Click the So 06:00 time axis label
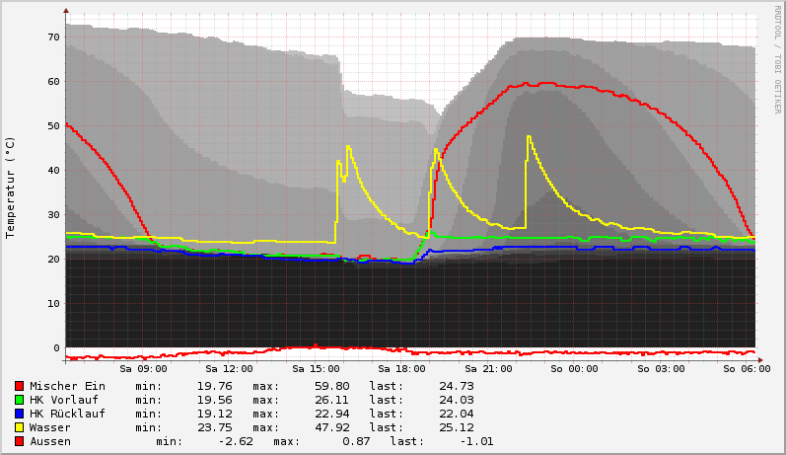 click(747, 368)
